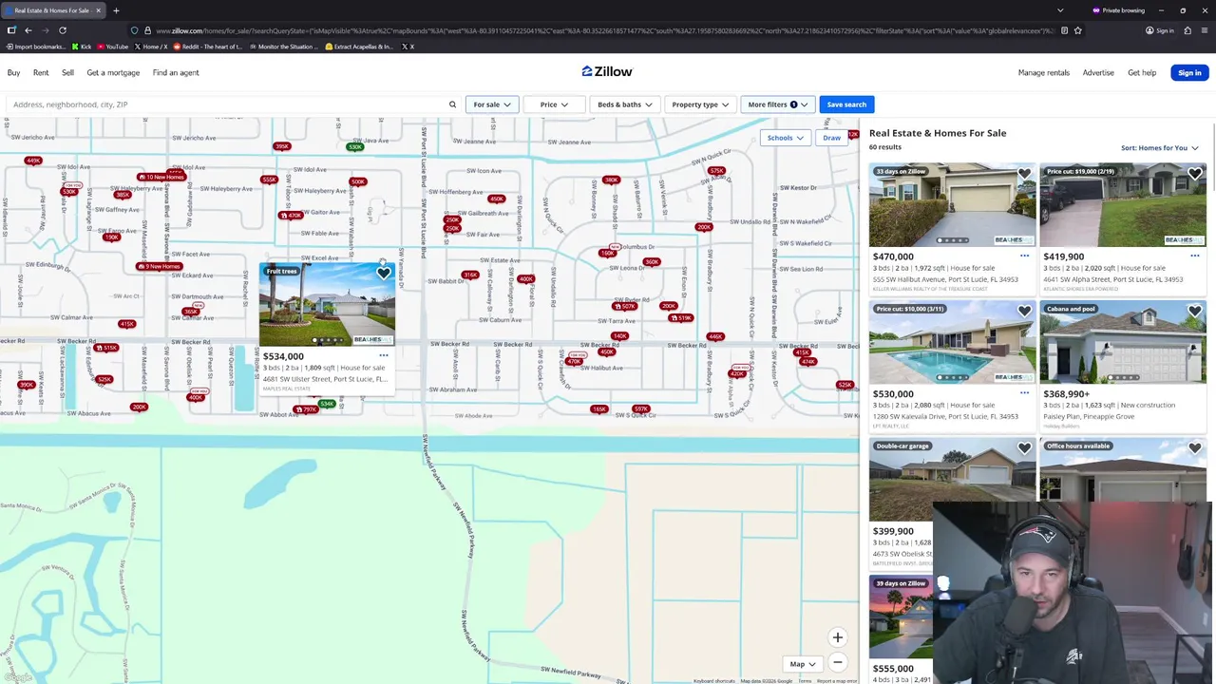Save the $470,000 home with heart
This screenshot has width=1216, height=684.
pyautogui.click(x=1024, y=174)
